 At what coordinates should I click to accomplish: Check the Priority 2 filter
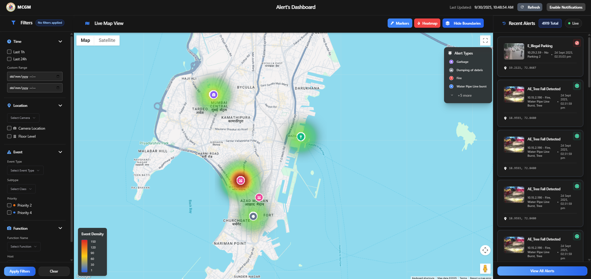[9, 205]
